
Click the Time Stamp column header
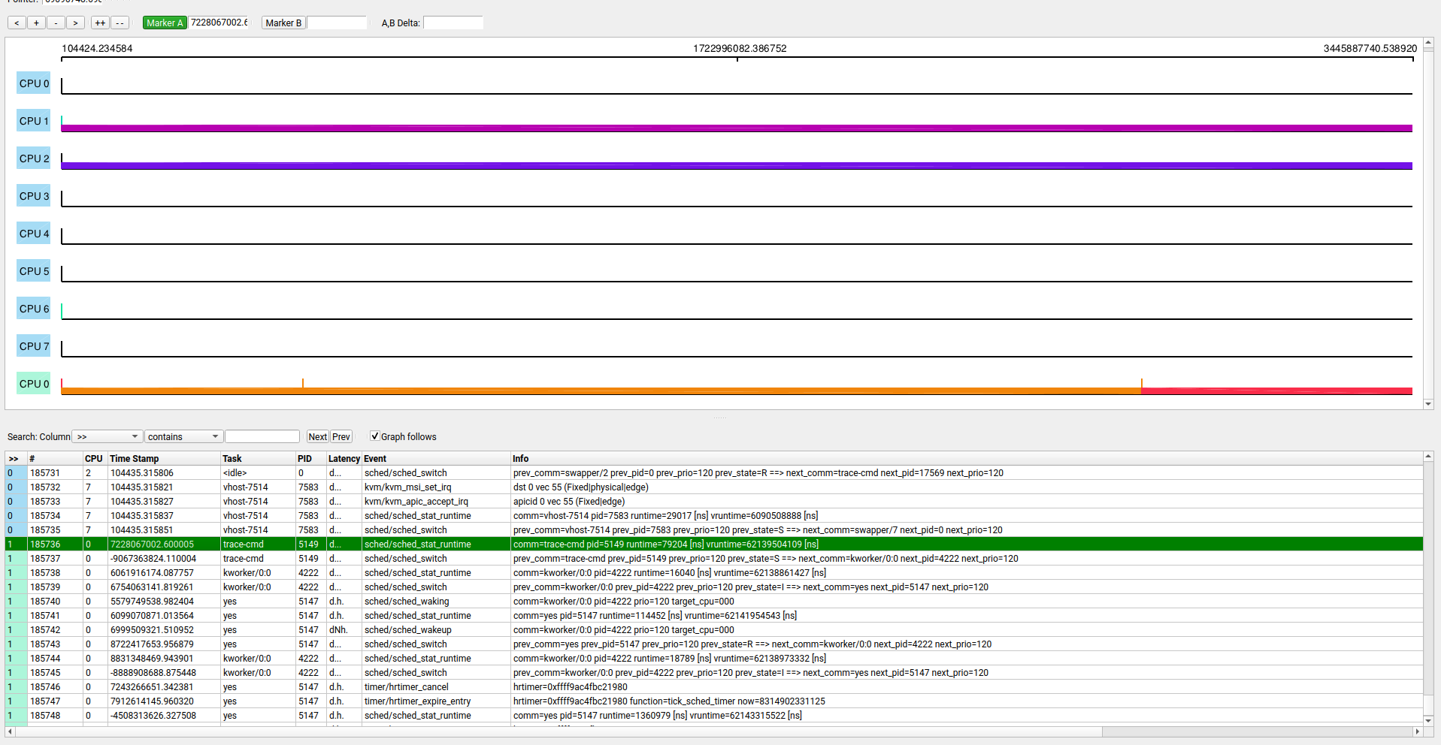click(135, 459)
